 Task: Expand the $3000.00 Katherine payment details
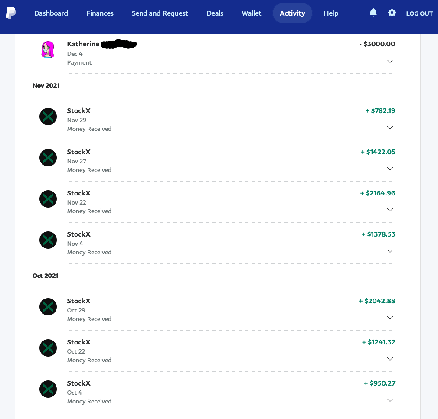pyautogui.click(x=390, y=62)
